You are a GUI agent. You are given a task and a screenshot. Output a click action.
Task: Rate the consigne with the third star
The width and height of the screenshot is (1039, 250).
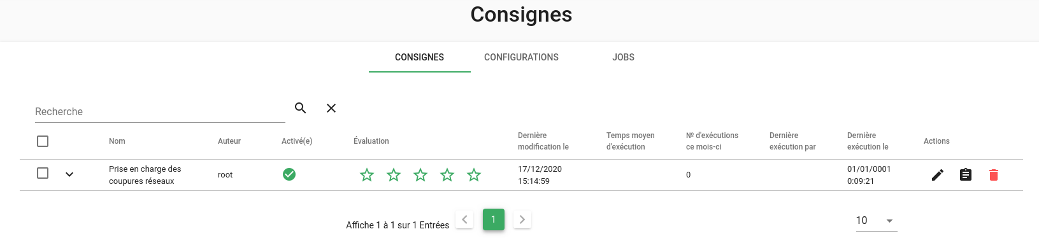pyautogui.click(x=420, y=174)
